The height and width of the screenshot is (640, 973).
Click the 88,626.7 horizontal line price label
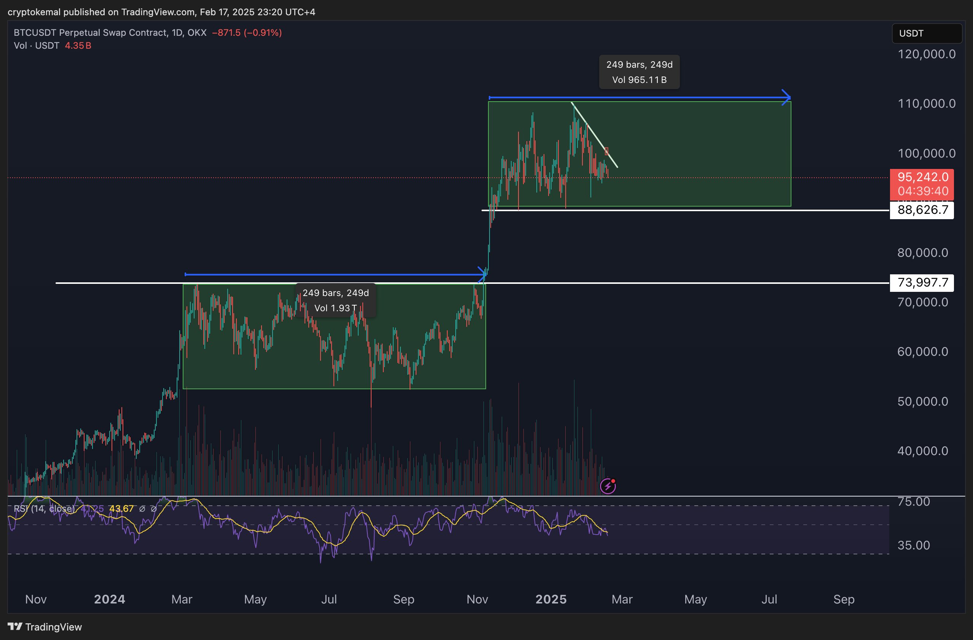click(x=922, y=210)
